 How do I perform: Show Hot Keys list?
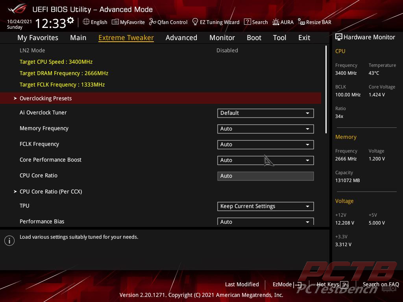(332, 285)
